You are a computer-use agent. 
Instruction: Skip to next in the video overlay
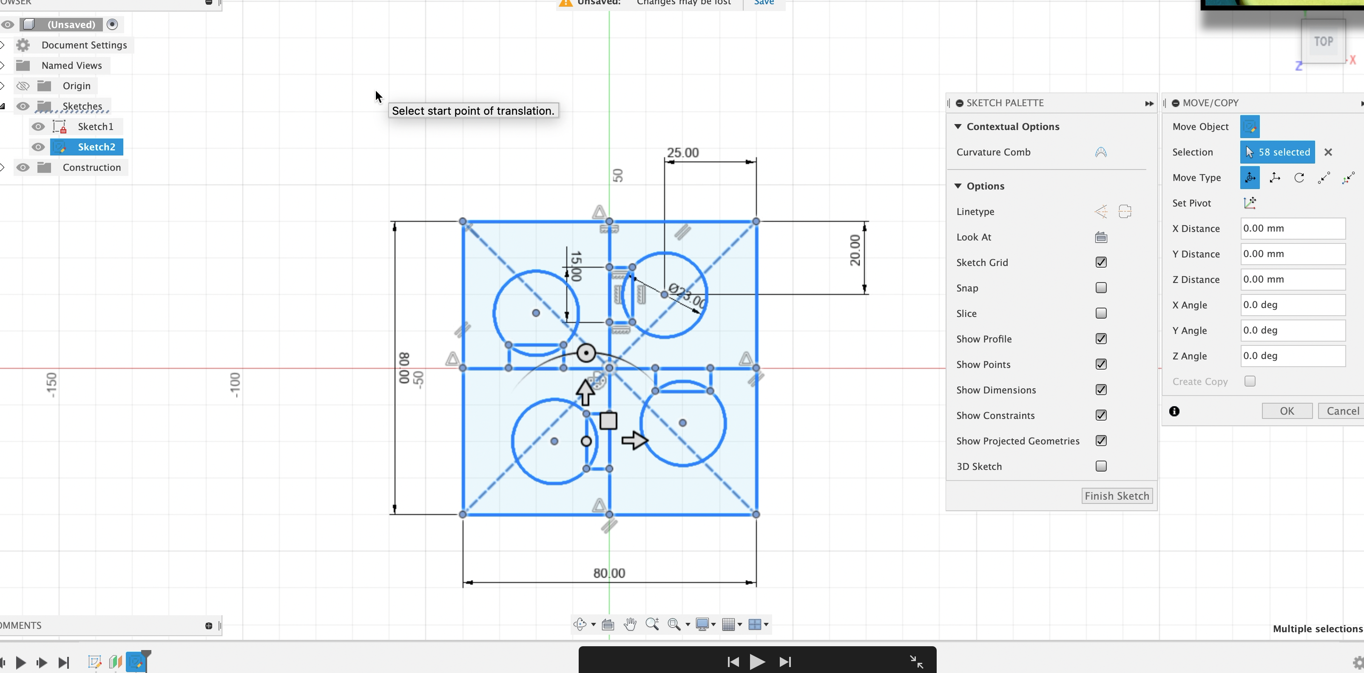point(785,662)
